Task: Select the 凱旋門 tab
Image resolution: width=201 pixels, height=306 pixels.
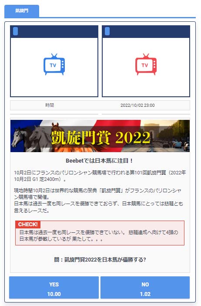Action: pos(22,11)
